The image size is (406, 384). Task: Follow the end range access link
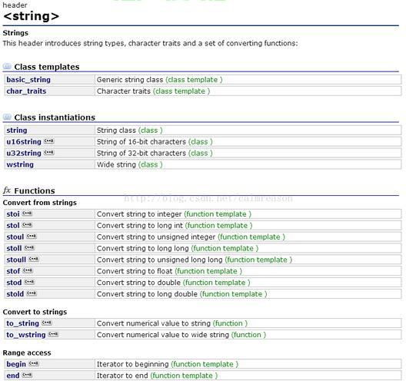click(13, 376)
